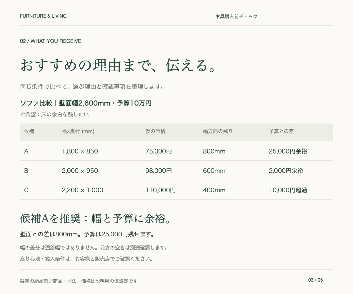Click the 600mm remaining width cell
The height and width of the screenshot is (294, 353).
[214, 171]
